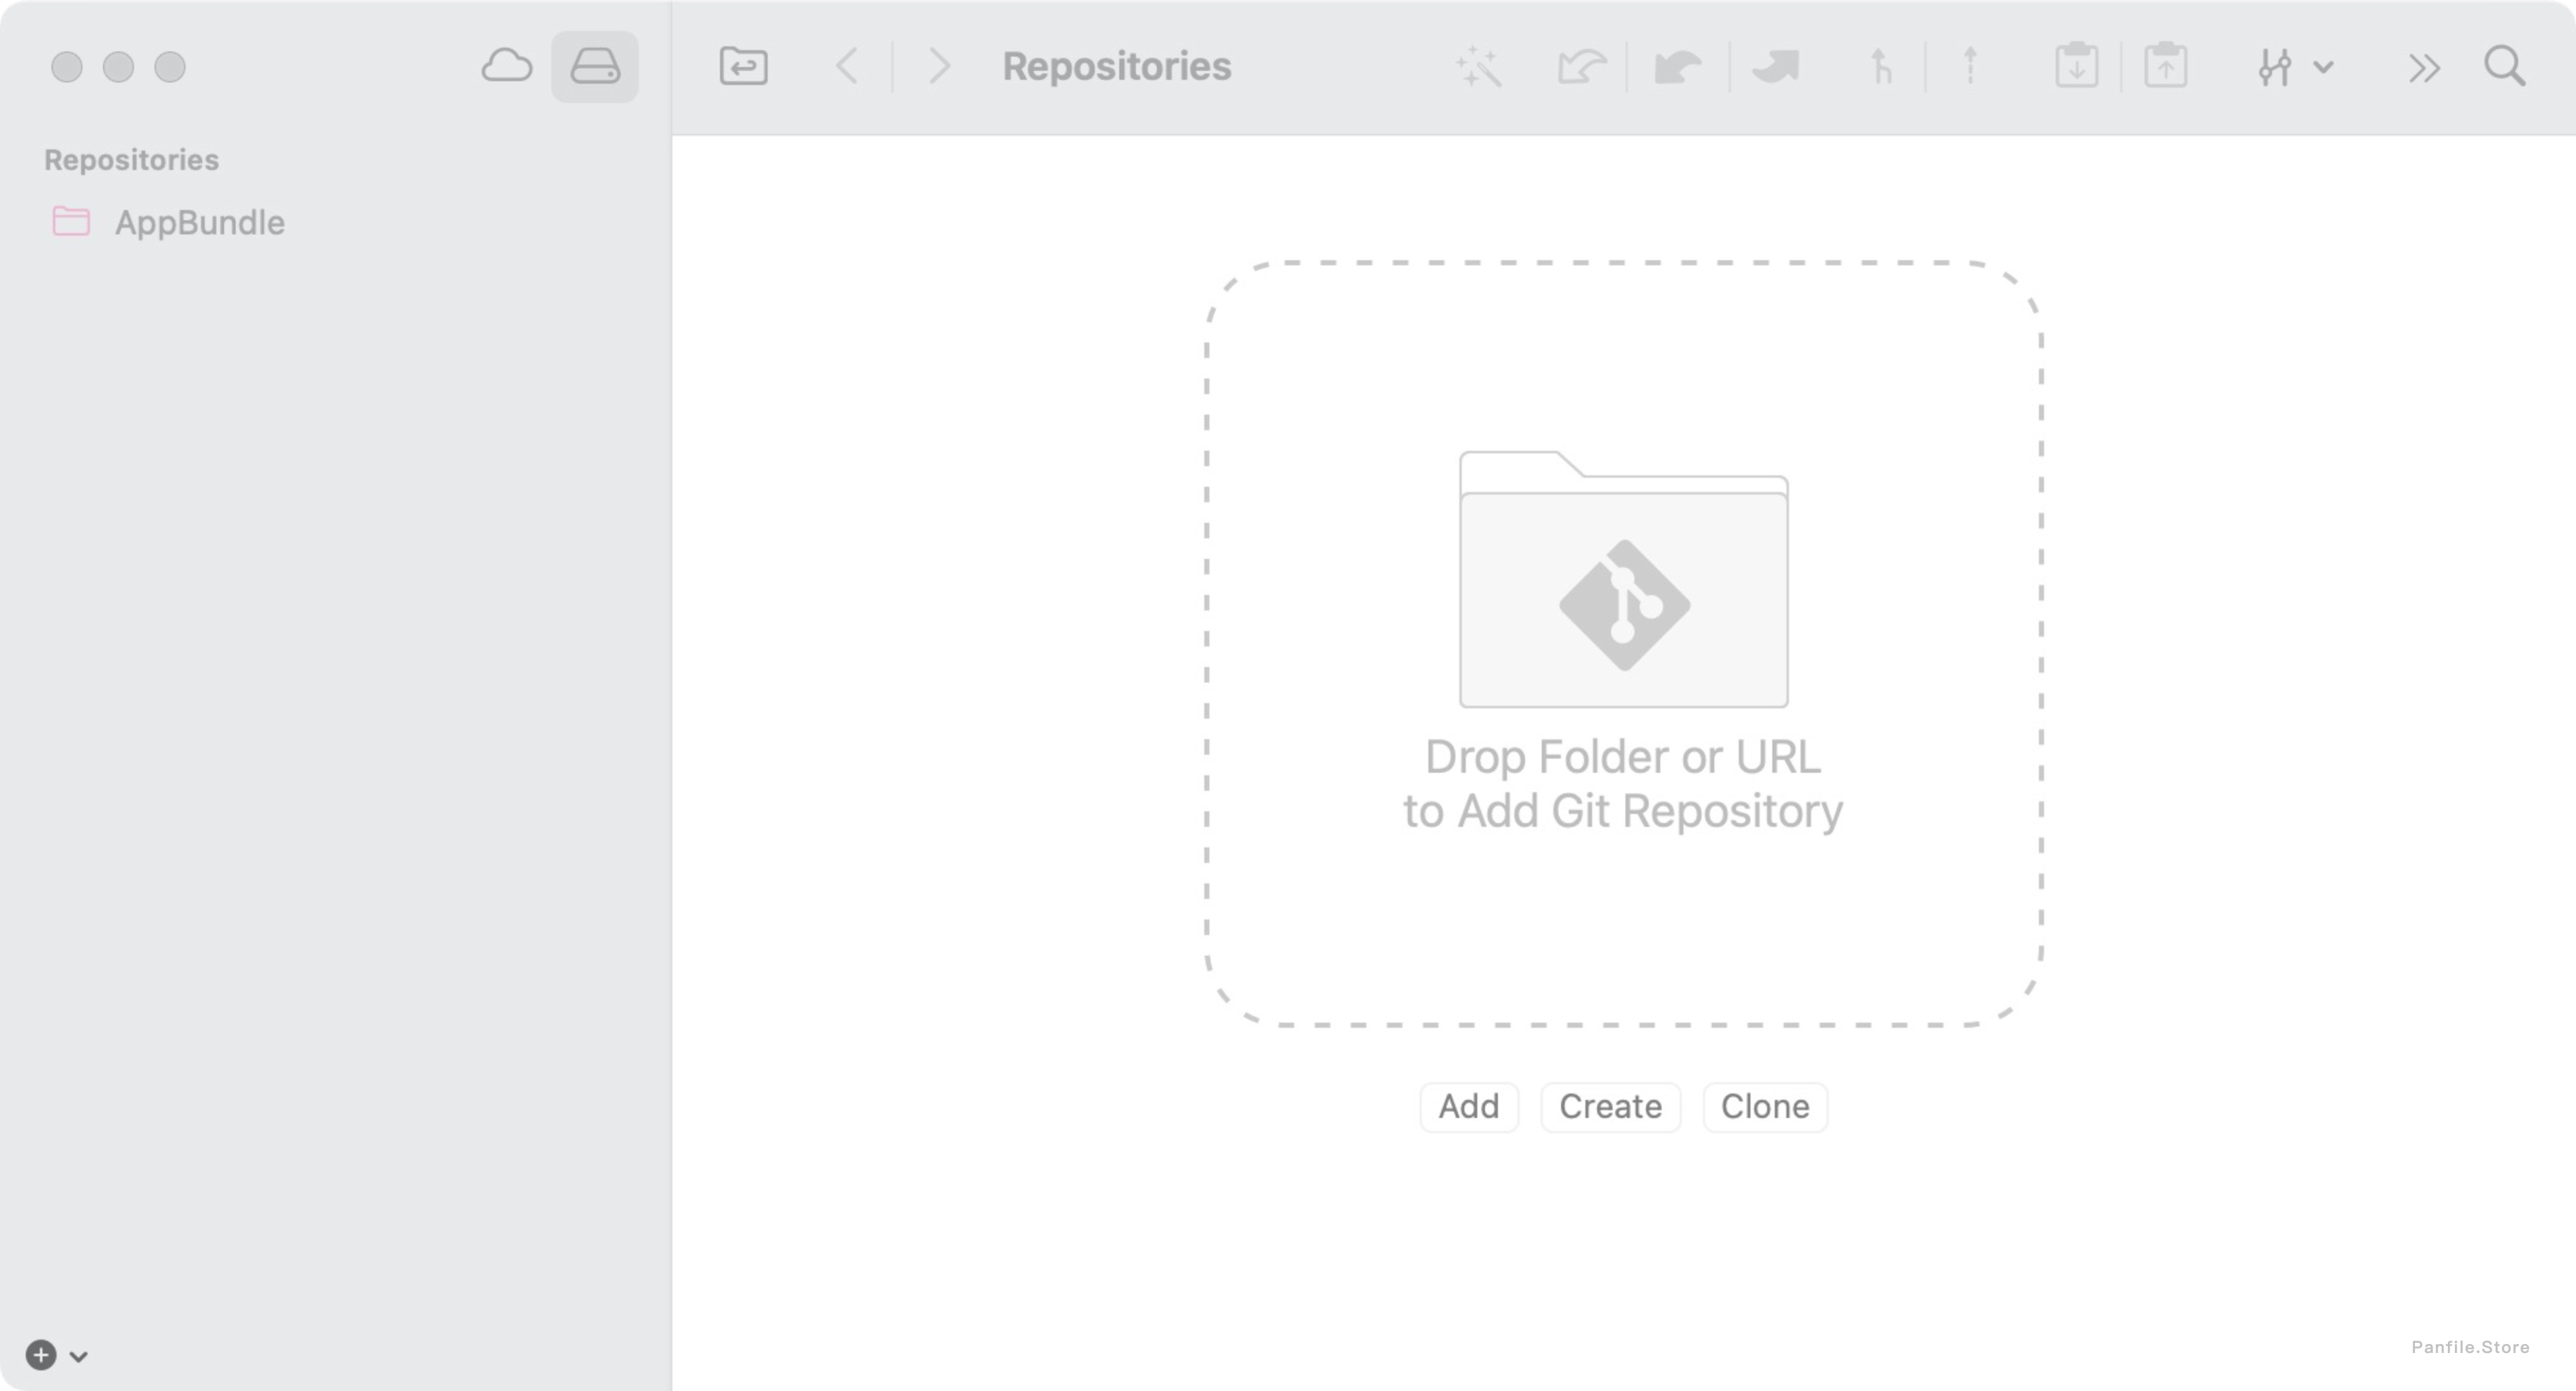This screenshot has width=2576, height=1391.
Task: Click the solid up-right push arrow icon
Action: 1777,67
